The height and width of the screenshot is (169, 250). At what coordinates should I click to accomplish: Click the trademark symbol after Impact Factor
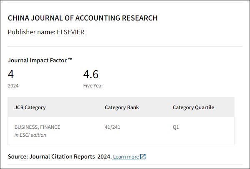tap(70, 59)
